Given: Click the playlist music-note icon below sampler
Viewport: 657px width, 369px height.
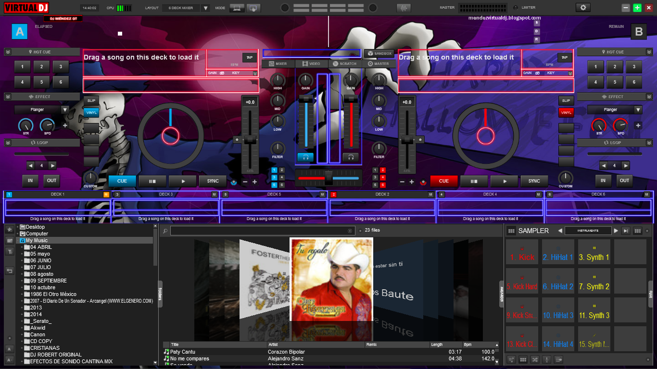Looking at the screenshot, I should pyautogui.click(x=511, y=359).
